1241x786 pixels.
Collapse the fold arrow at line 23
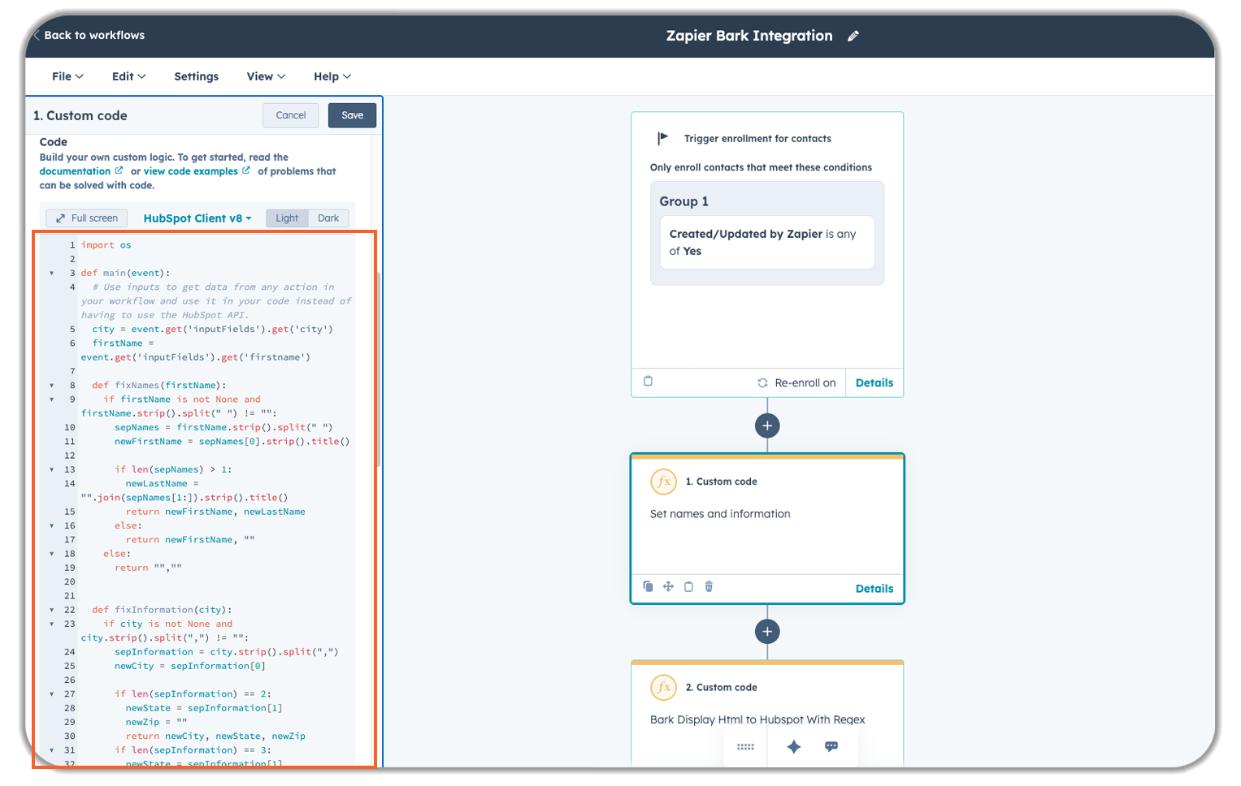pyautogui.click(x=52, y=624)
